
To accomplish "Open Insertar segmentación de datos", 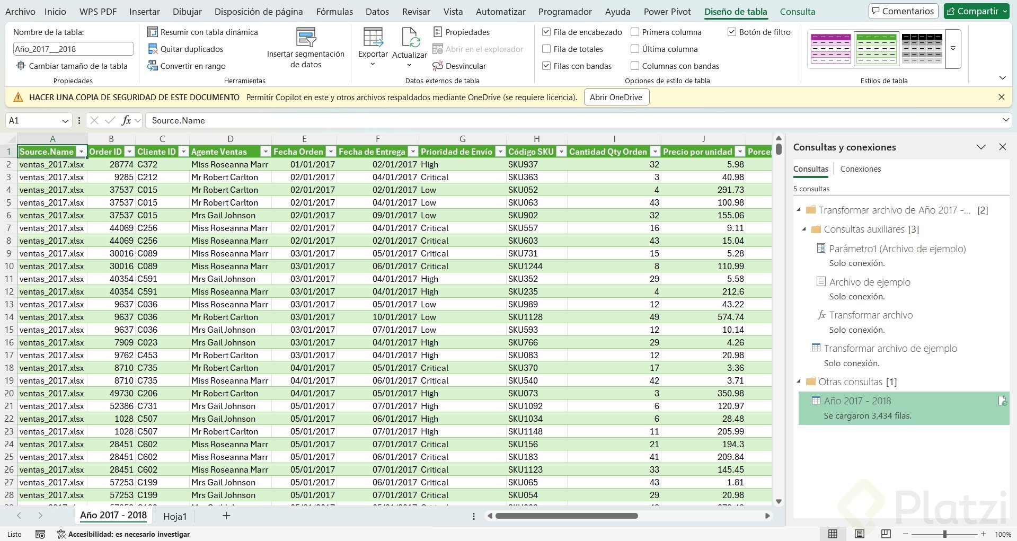I will click(306, 48).
